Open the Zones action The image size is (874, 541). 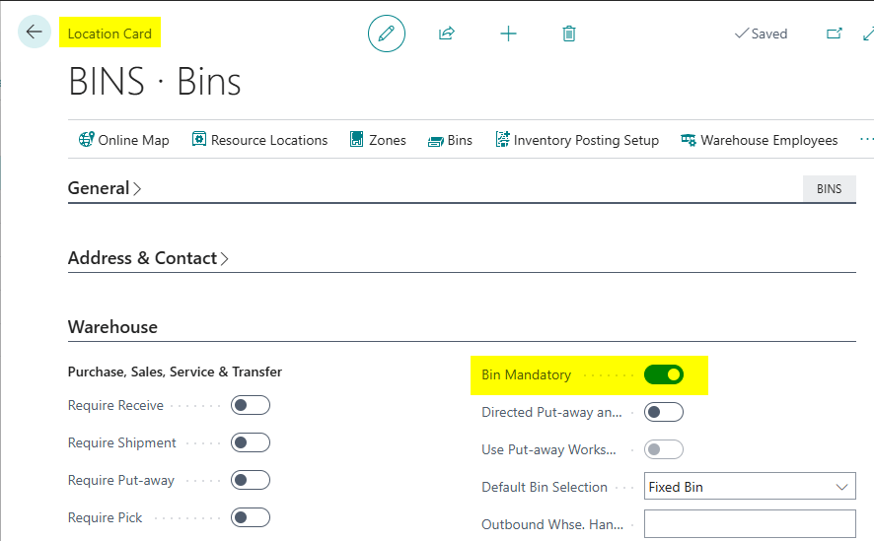pyautogui.click(x=378, y=140)
